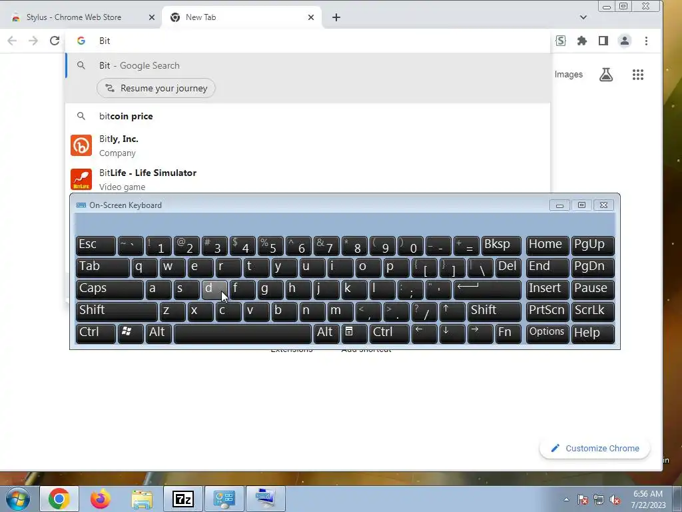Tap the up arrow key
The height and width of the screenshot is (512, 682).
pyautogui.click(x=452, y=312)
